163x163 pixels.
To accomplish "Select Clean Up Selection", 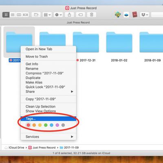I will point(48,106).
